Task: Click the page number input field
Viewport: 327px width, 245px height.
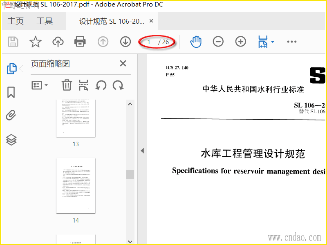Action: coord(149,42)
